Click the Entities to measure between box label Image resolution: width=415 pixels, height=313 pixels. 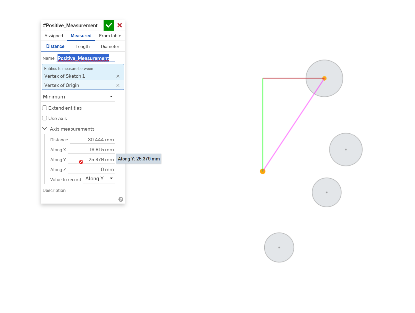(x=69, y=69)
